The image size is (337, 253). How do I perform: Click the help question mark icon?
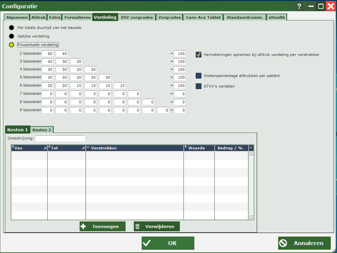click(x=299, y=6)
